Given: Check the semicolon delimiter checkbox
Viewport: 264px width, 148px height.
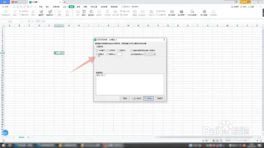Looking at the screenshot, I should [108, 50].
